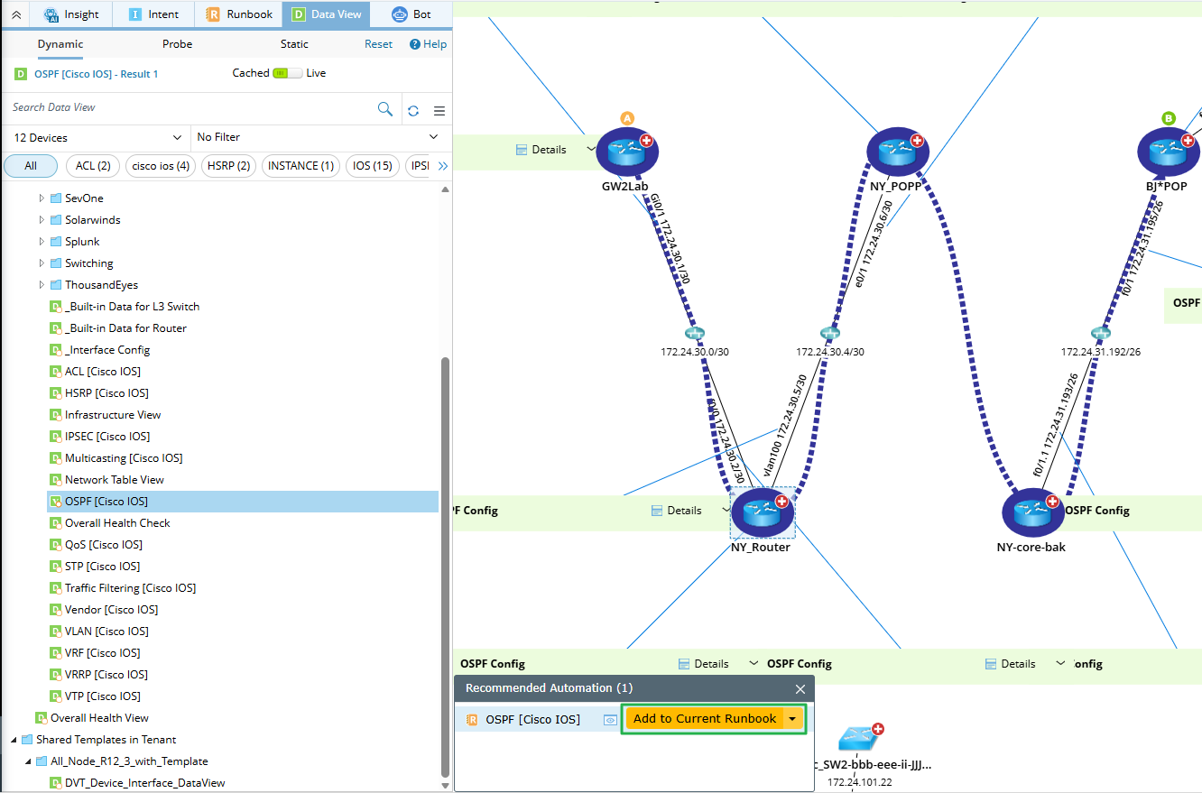Filter by the INSTANCE (1) tag
This screenshot has height=793, width=1202.
coord(300,166)
